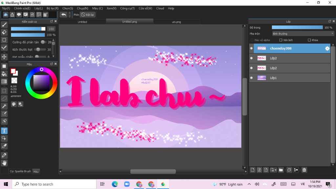
Task: Open the Bộ lọc(R) menu
Action: click(52, 8)
